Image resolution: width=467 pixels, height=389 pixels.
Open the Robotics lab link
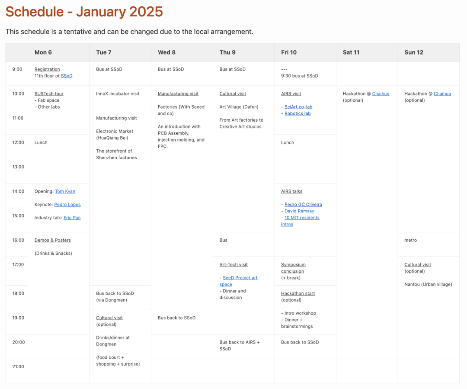pos(297,113)
